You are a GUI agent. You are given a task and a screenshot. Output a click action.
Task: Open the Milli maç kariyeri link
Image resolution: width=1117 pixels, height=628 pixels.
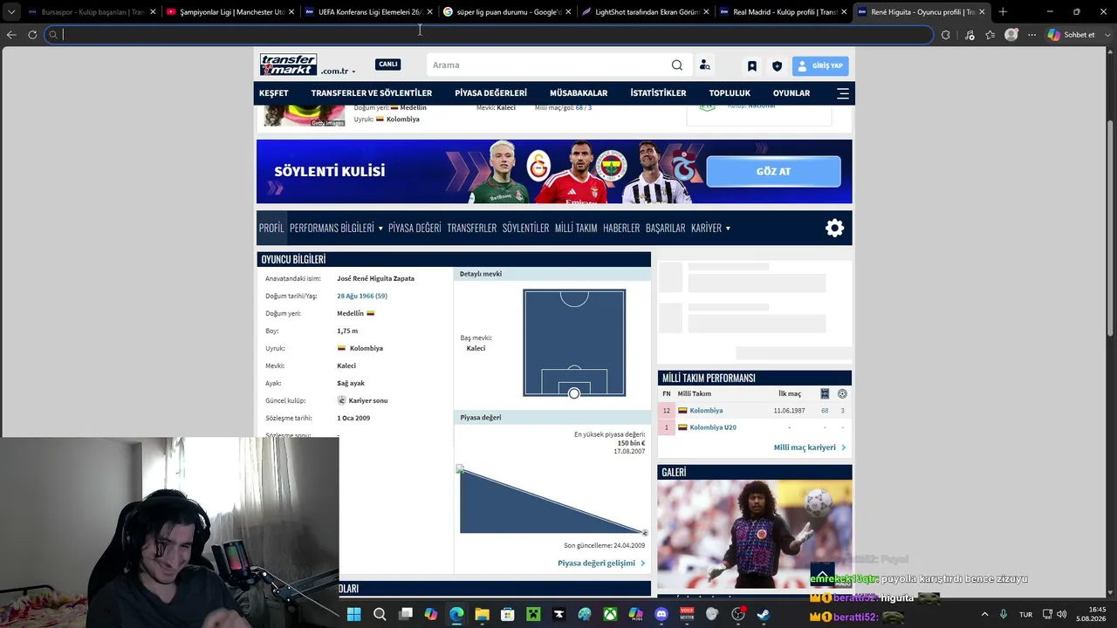click(810, 447)
